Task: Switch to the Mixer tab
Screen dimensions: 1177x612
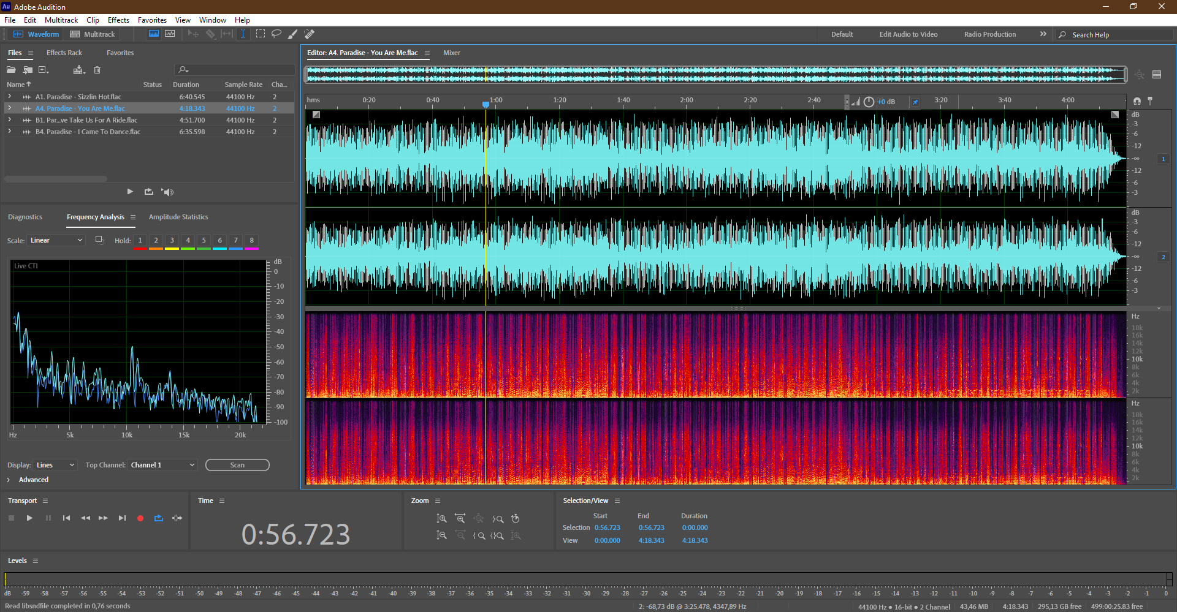Action: 452,53
